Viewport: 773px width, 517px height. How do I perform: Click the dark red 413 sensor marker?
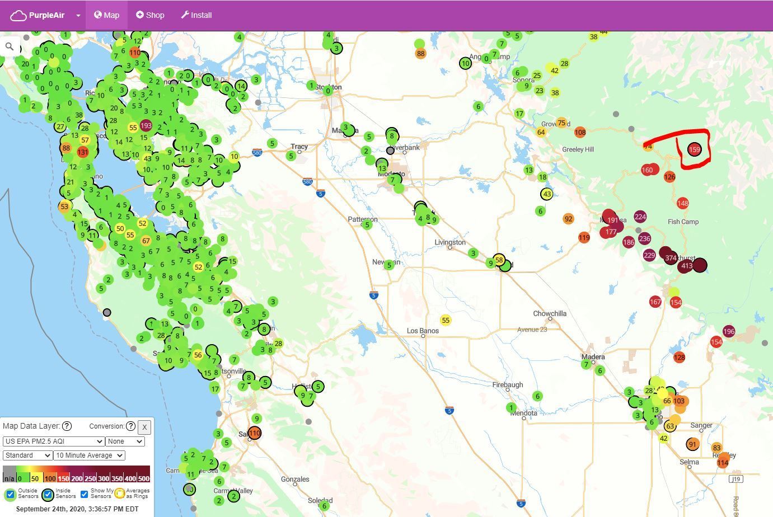pyautogui.click(x=686, y=266)
